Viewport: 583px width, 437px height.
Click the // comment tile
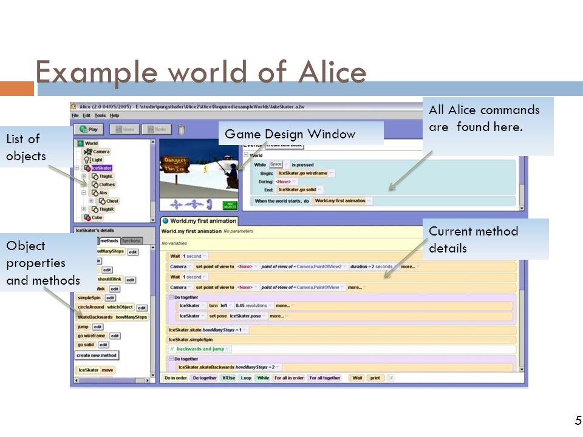point(390,378)
